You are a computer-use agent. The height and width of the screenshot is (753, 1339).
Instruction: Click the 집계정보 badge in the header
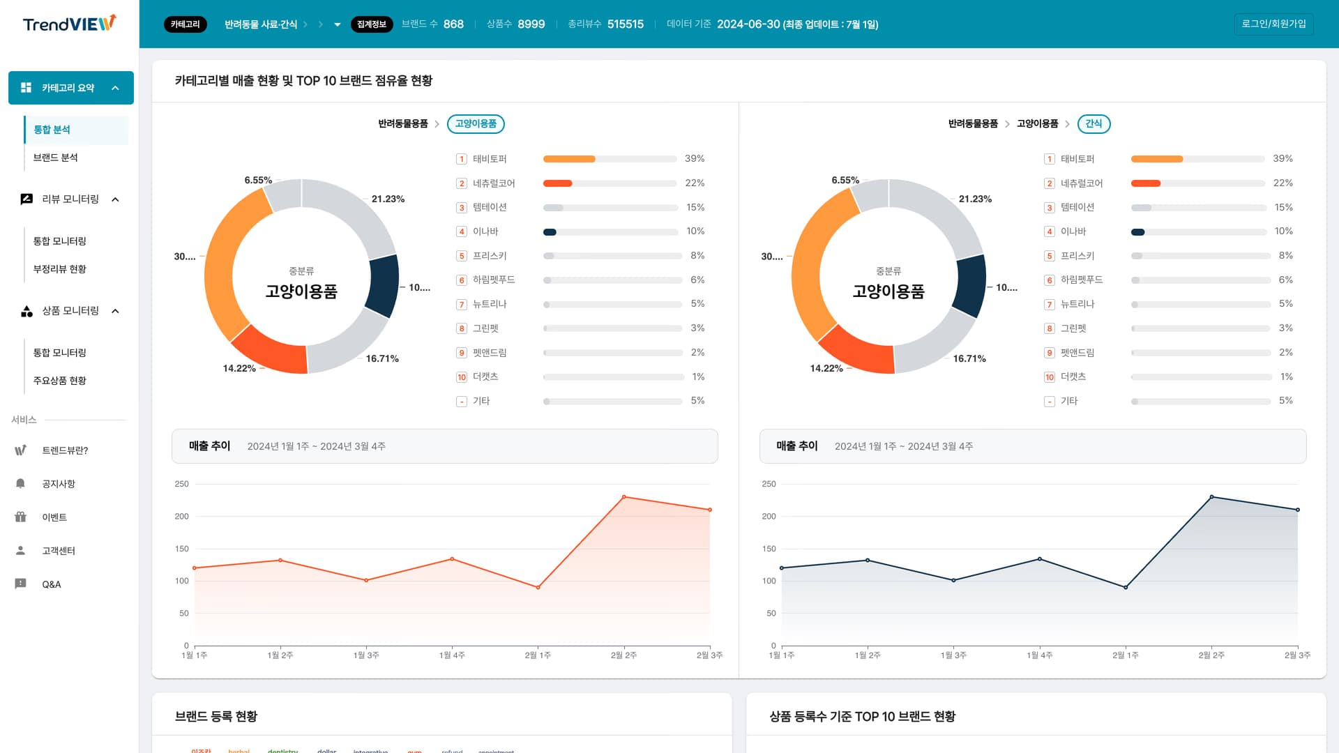point(372,24)
